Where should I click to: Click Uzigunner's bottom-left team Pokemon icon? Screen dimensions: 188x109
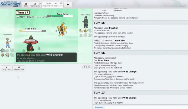[2, 55]
